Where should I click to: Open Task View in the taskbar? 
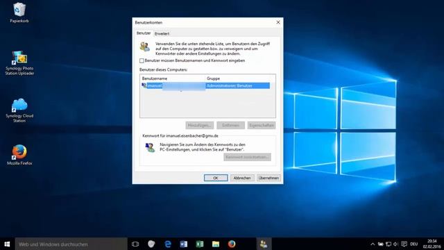tap(135, 244)
